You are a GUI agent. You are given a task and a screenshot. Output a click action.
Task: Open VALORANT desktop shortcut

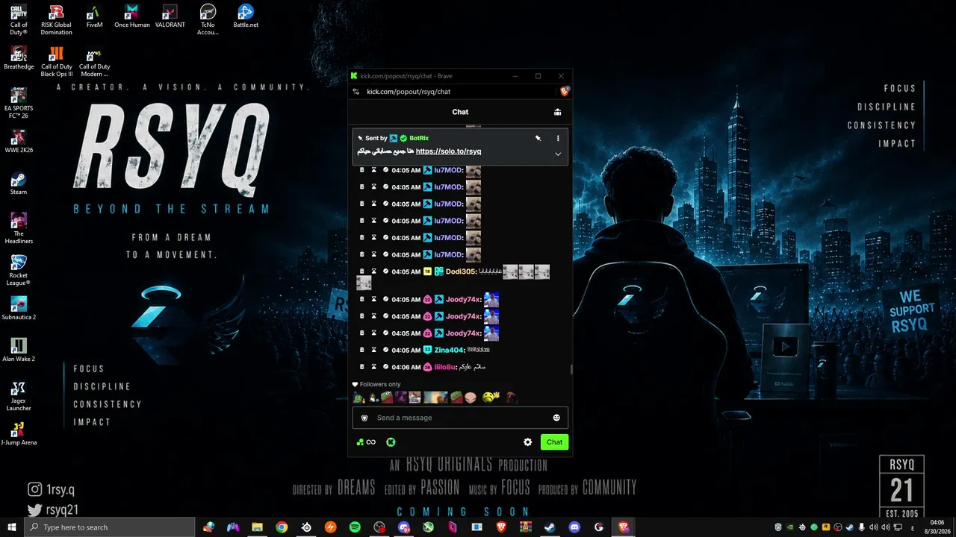[x=170, y=16]
